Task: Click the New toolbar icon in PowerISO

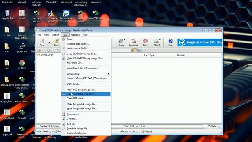Action: point(42,42)
